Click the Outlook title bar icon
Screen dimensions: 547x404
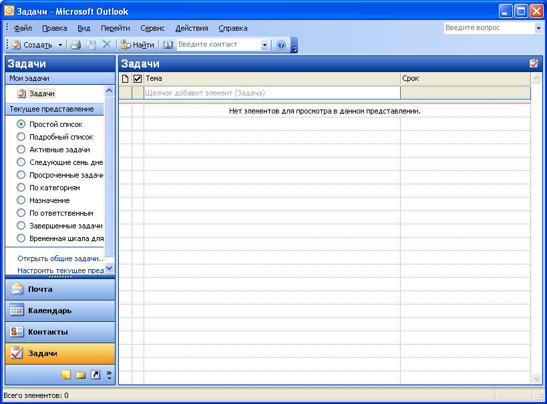[x=9, y=11]
